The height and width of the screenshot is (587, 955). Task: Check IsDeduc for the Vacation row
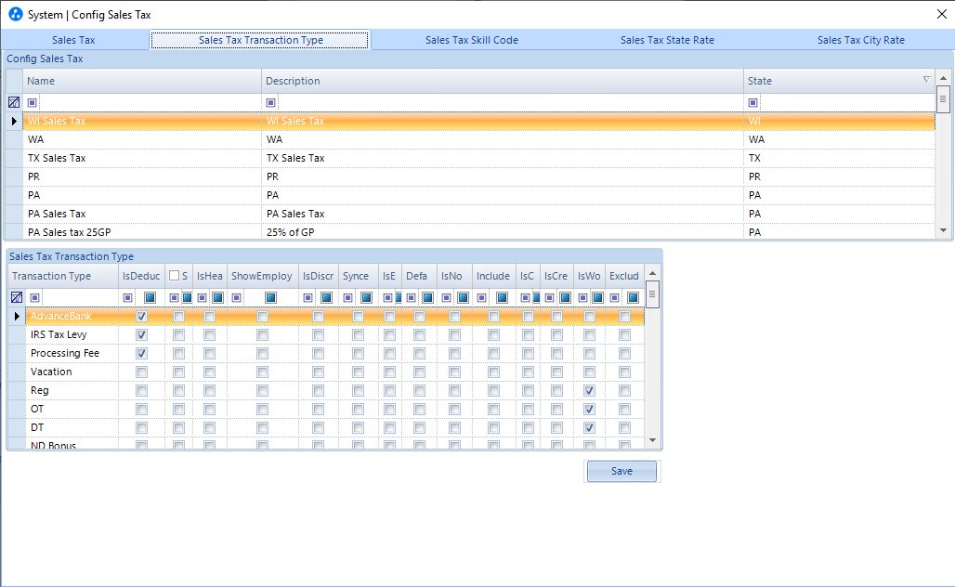tap(141, 372)
